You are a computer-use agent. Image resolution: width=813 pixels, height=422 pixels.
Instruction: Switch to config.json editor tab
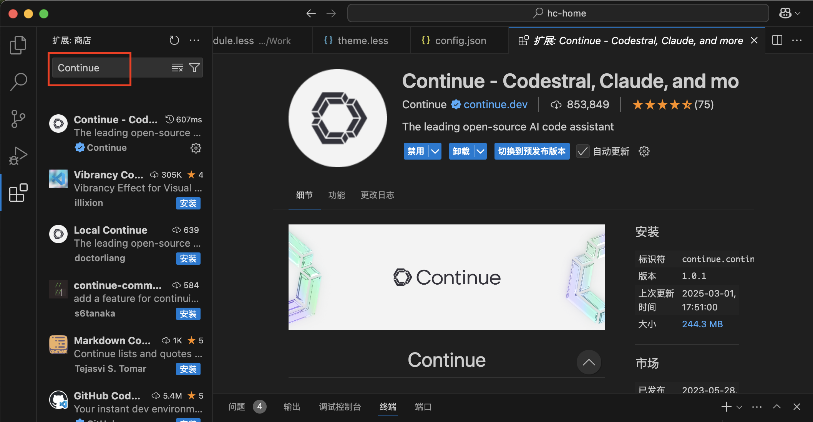pos(459,40)
